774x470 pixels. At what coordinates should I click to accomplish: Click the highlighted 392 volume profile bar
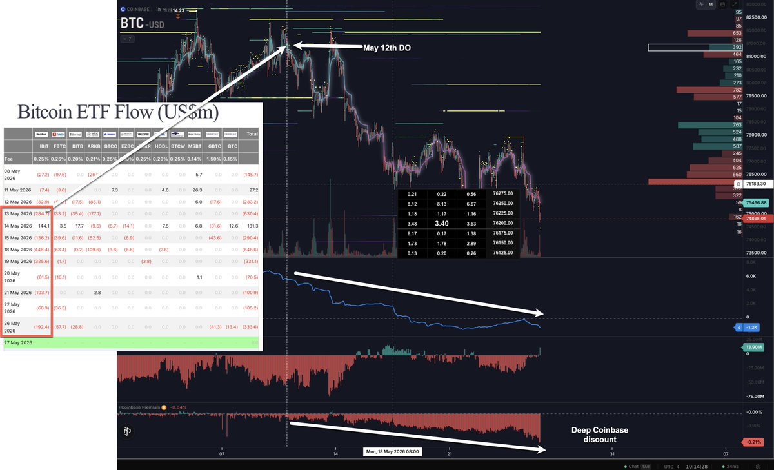tap(695, 47)
